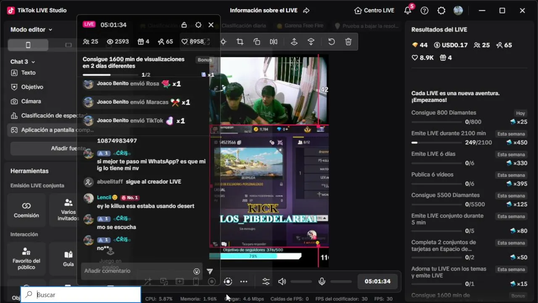The width and height of the screenshot is (538, 303).
Task: Expand the Modo editor dropdown
Action: pos(32,29)
